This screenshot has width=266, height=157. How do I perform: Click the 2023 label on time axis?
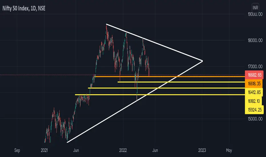202,150
